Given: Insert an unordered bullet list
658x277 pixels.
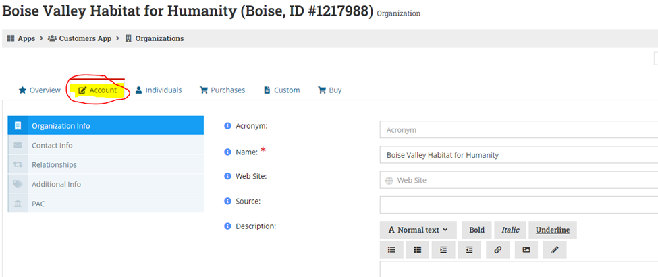Looking at the screenshot, I should [391, 250].
